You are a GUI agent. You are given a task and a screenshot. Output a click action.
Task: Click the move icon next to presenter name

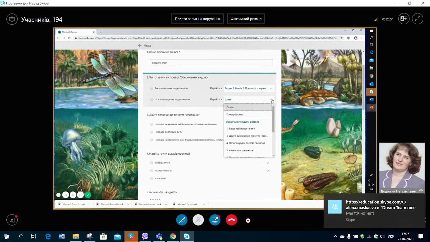pyautogui.click(x=421, y=191)
